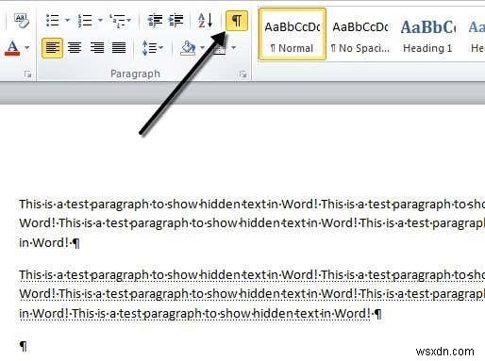The height and width of the screenshot is (361, 485).
Task: Expand the Numbering dropdown arrow
Action: coord(100,21)
